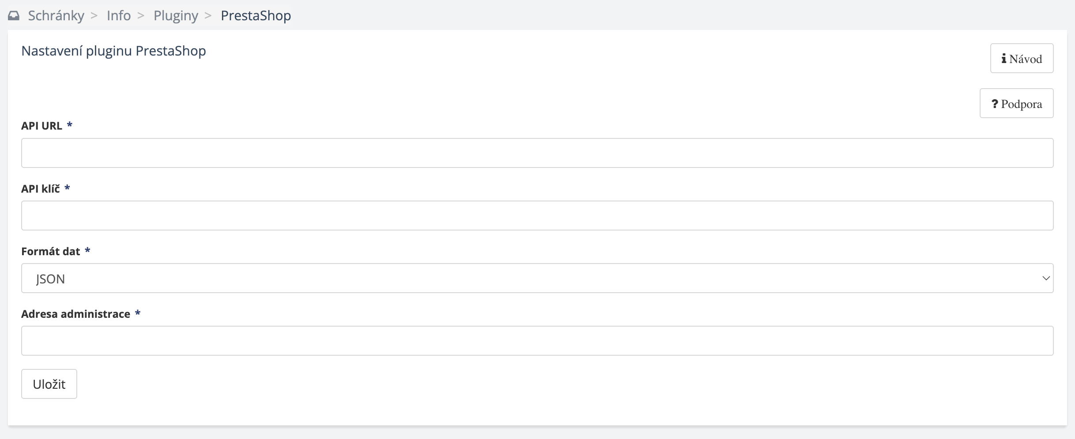Go to Schránky breadcrumb link
This screenshot has height=439, width=1075.
56,16
